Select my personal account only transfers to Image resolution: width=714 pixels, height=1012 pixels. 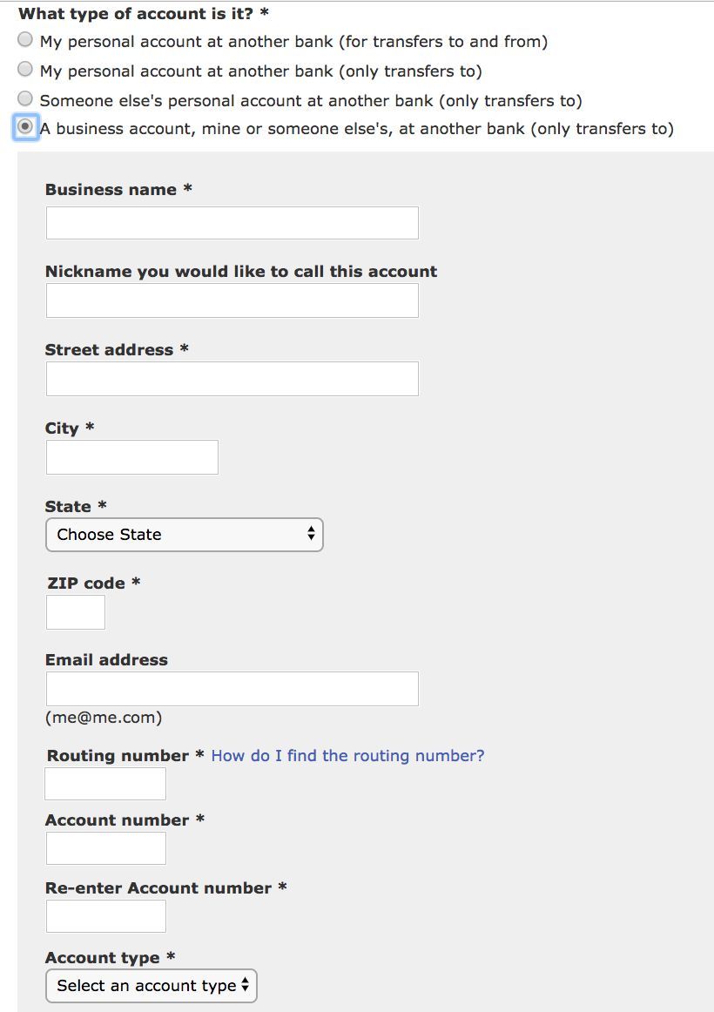pyautogui.click(x=25, y=70)
